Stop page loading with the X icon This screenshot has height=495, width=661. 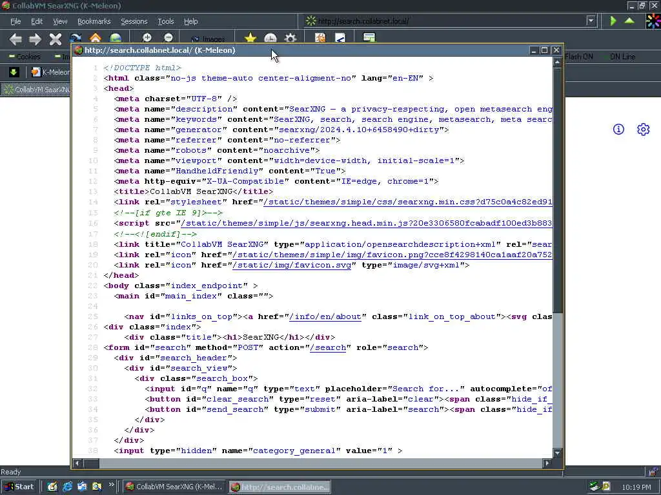click(56, 39)
